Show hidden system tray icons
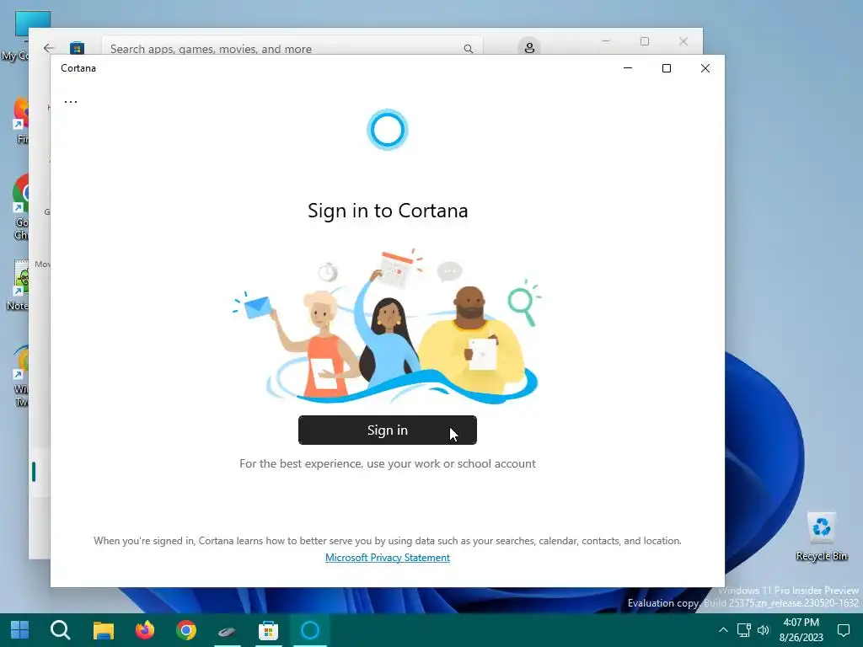Viewport: 863px width, 647px height. [723, 630]
